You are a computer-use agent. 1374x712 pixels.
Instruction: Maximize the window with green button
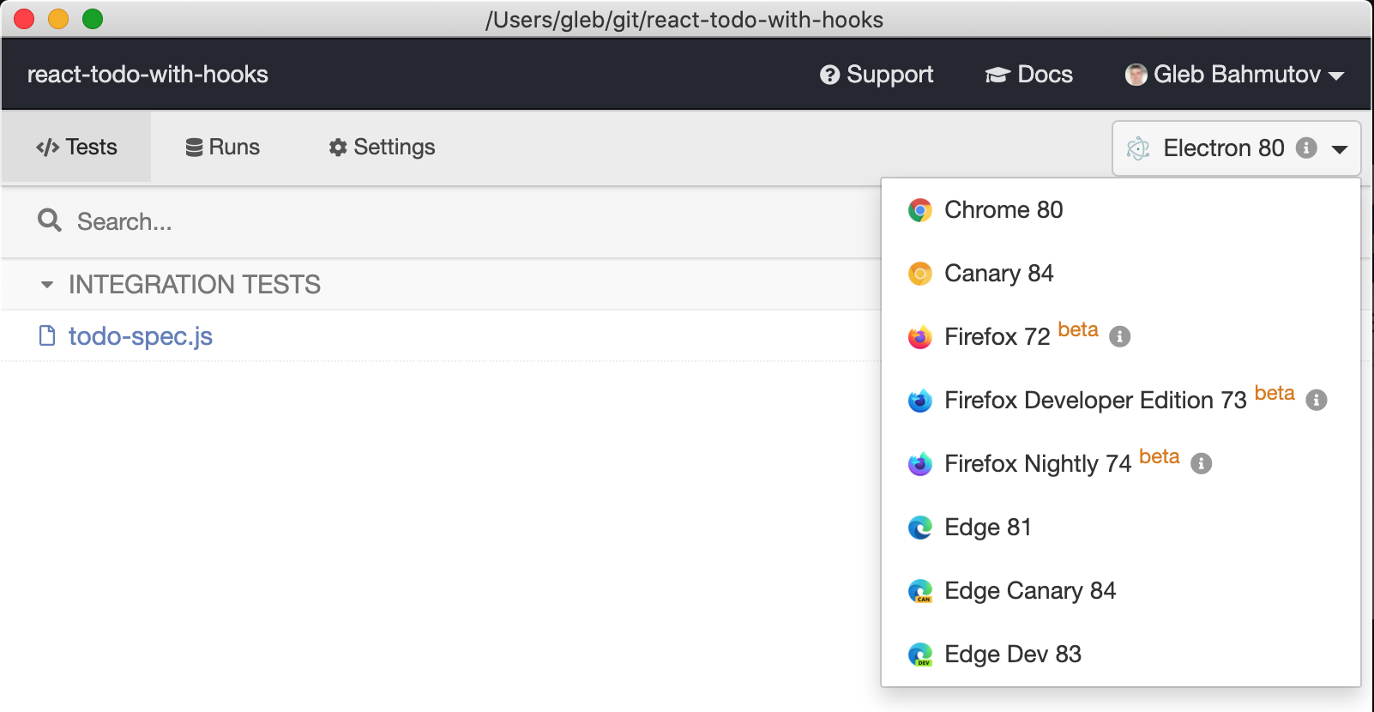(x=93, y=19)
